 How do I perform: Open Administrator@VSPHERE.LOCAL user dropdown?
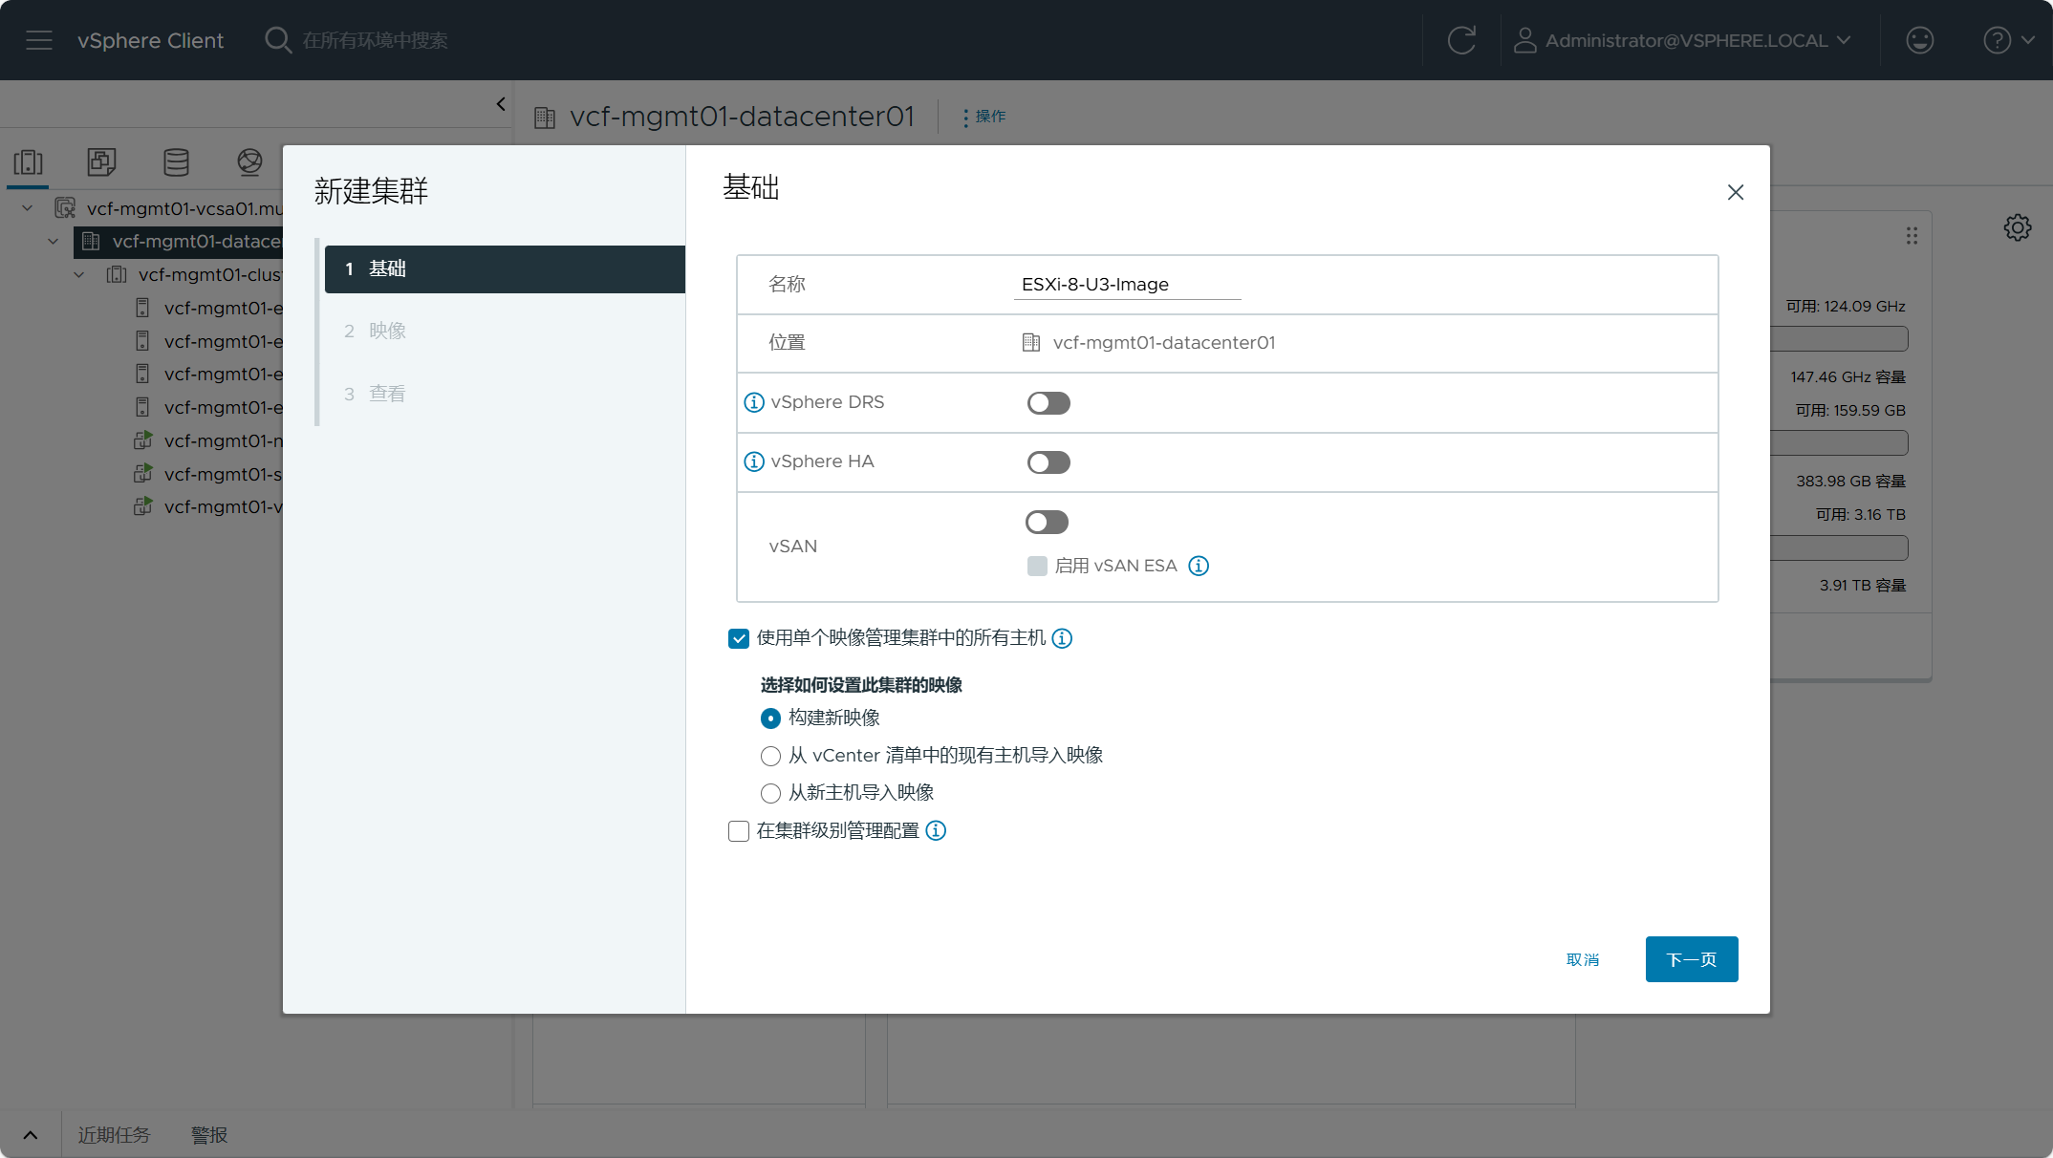click(x=1682, y=40)
